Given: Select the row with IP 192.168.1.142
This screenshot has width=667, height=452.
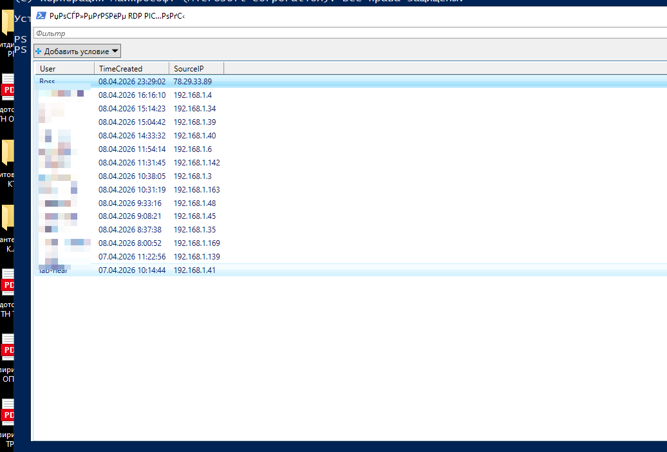Looking at the screenshot, I should pyautogui.click(x=196, y=163).
